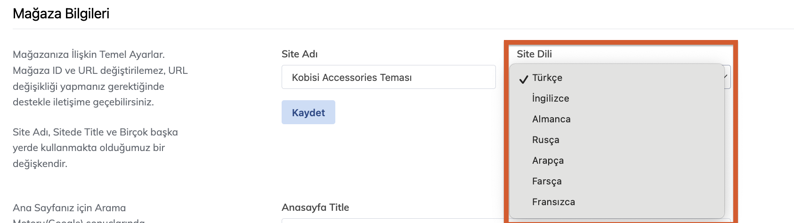794x223 pixels.
Task: Click the Mağaza Bilgileri heading
Action: (x=61, y=14)
